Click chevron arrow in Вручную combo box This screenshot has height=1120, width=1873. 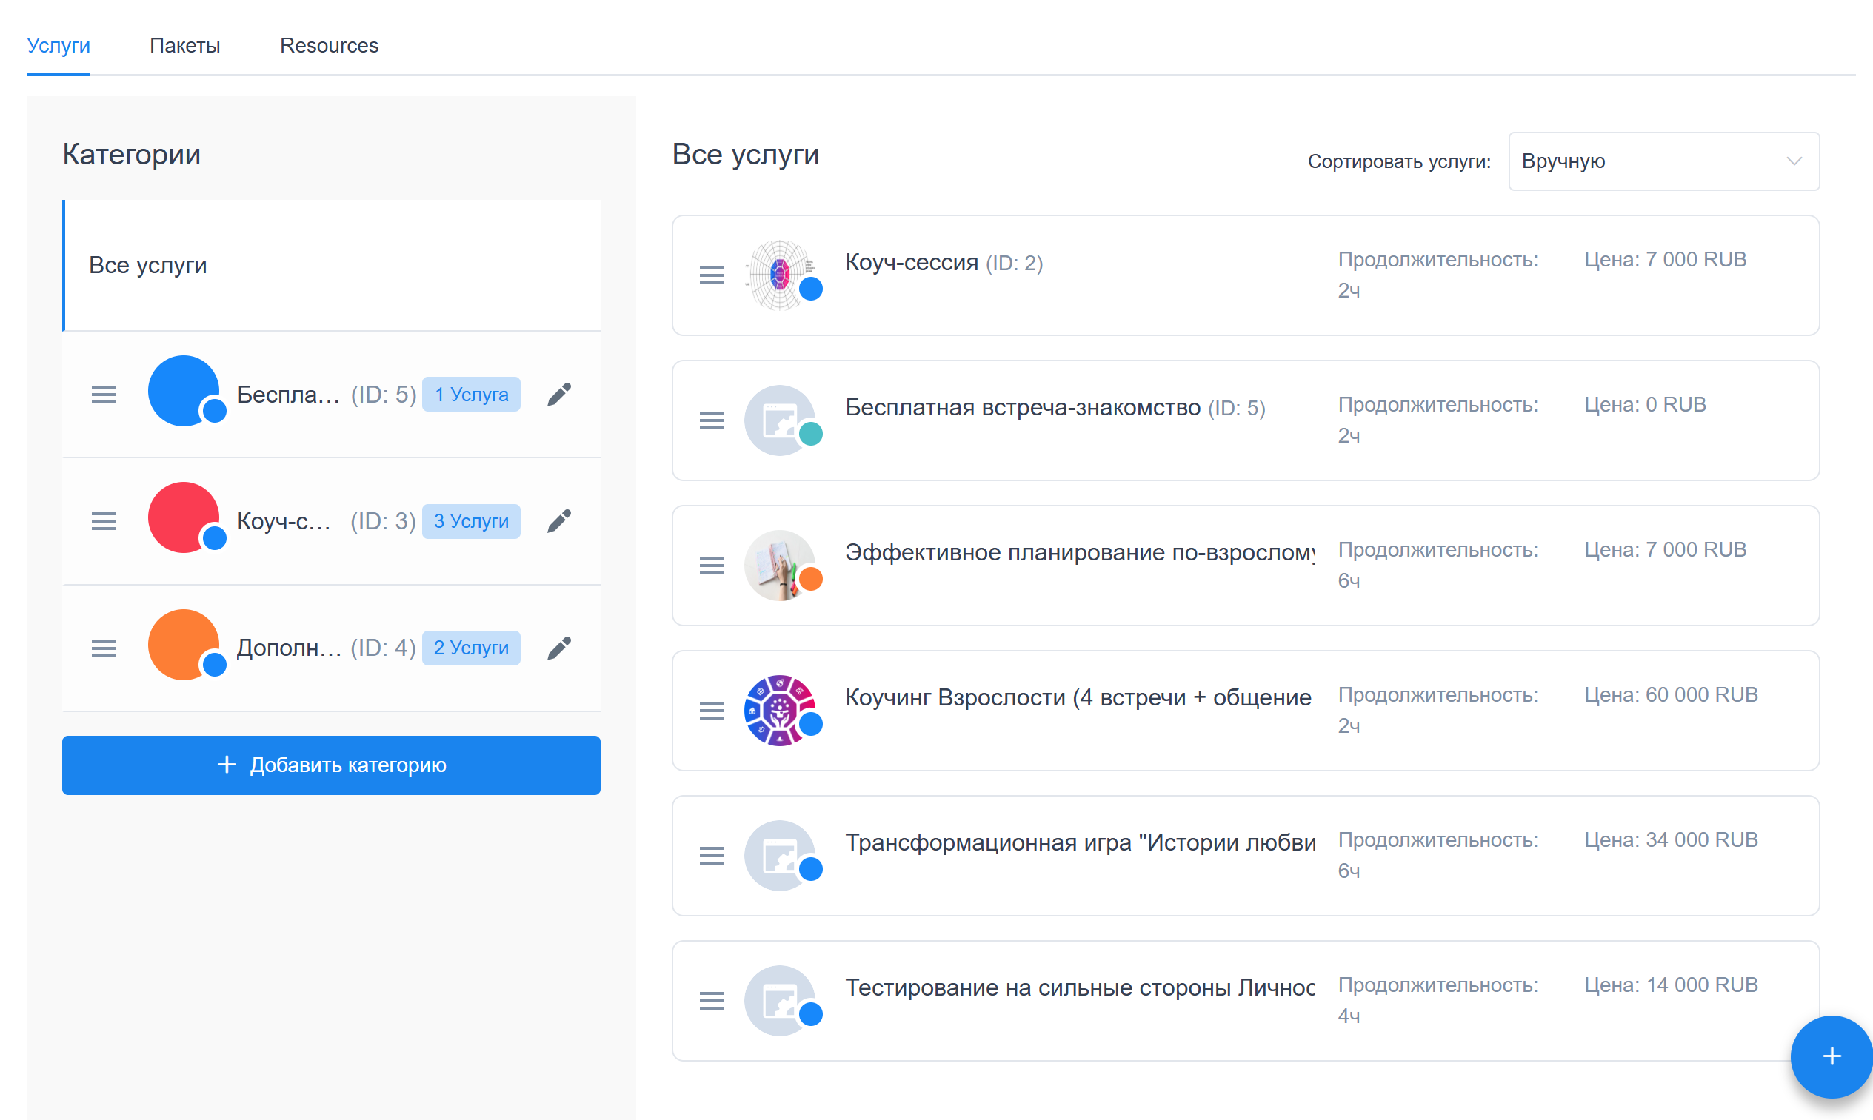click(1794, 161)
